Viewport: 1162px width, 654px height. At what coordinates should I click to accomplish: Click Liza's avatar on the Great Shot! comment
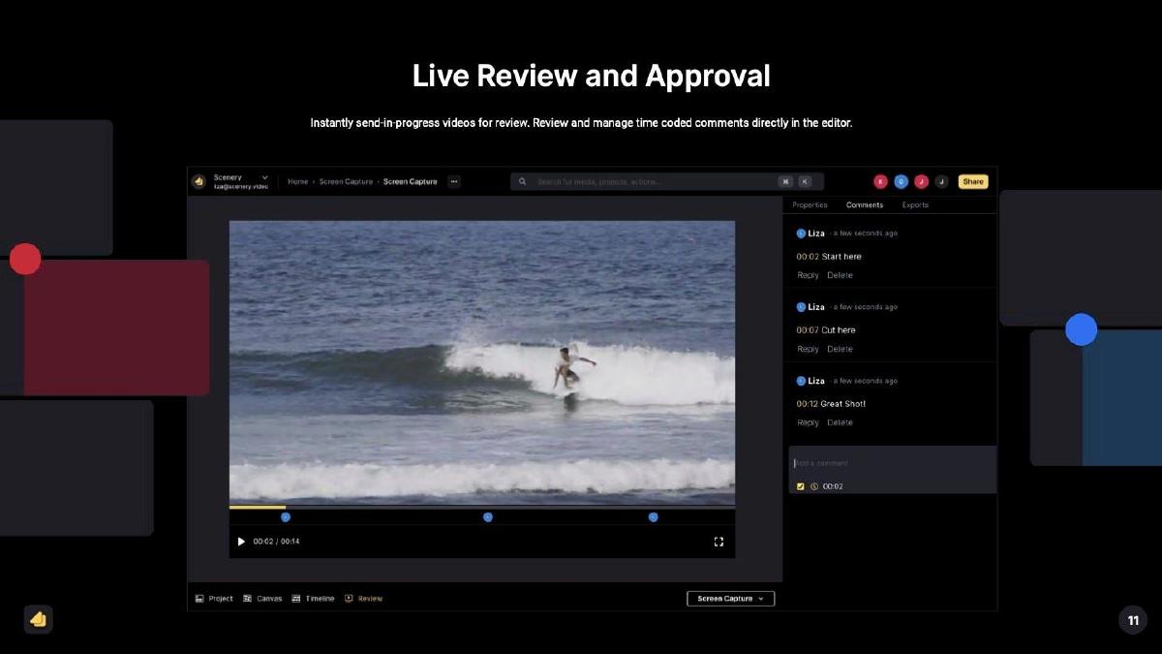point(801,381)
